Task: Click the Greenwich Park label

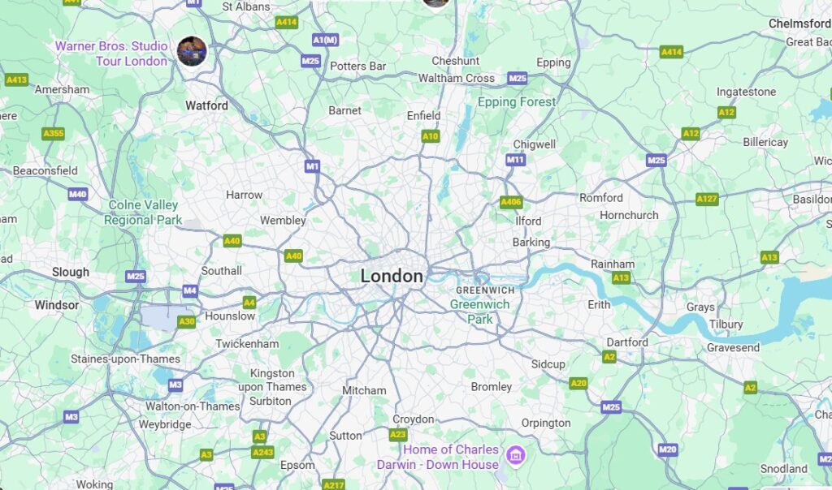Action: [479, 312]
